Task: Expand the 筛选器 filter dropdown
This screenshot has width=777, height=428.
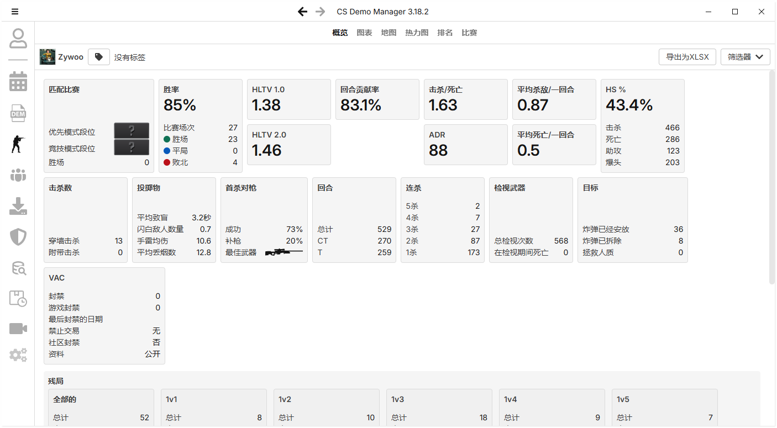Action: click(x=745, y=57)
